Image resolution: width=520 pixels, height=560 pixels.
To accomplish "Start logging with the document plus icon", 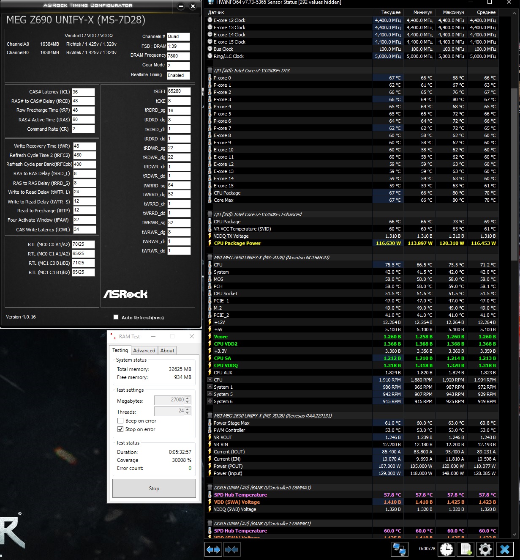I will point(466,549).
